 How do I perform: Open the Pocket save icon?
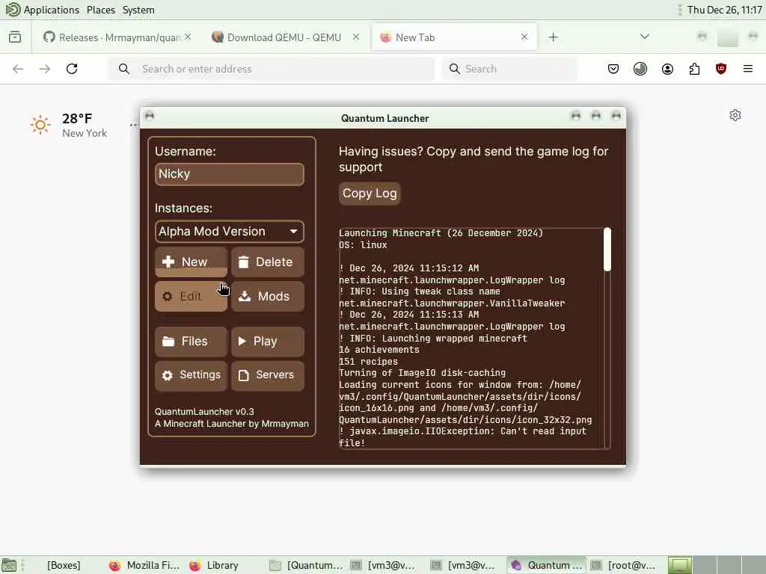[x=613, y=69]
